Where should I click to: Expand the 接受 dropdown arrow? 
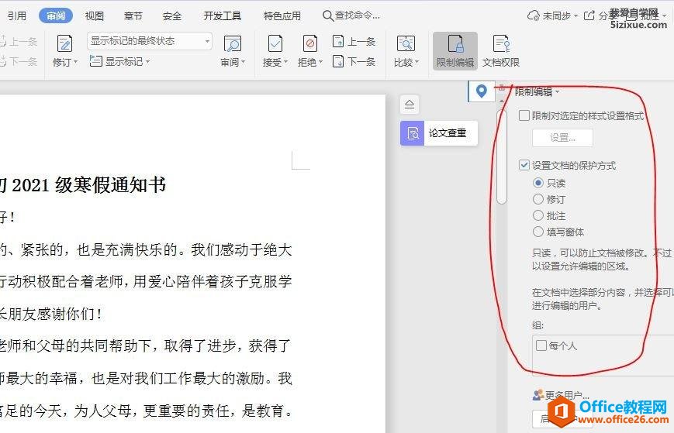(x=286, y=62)
